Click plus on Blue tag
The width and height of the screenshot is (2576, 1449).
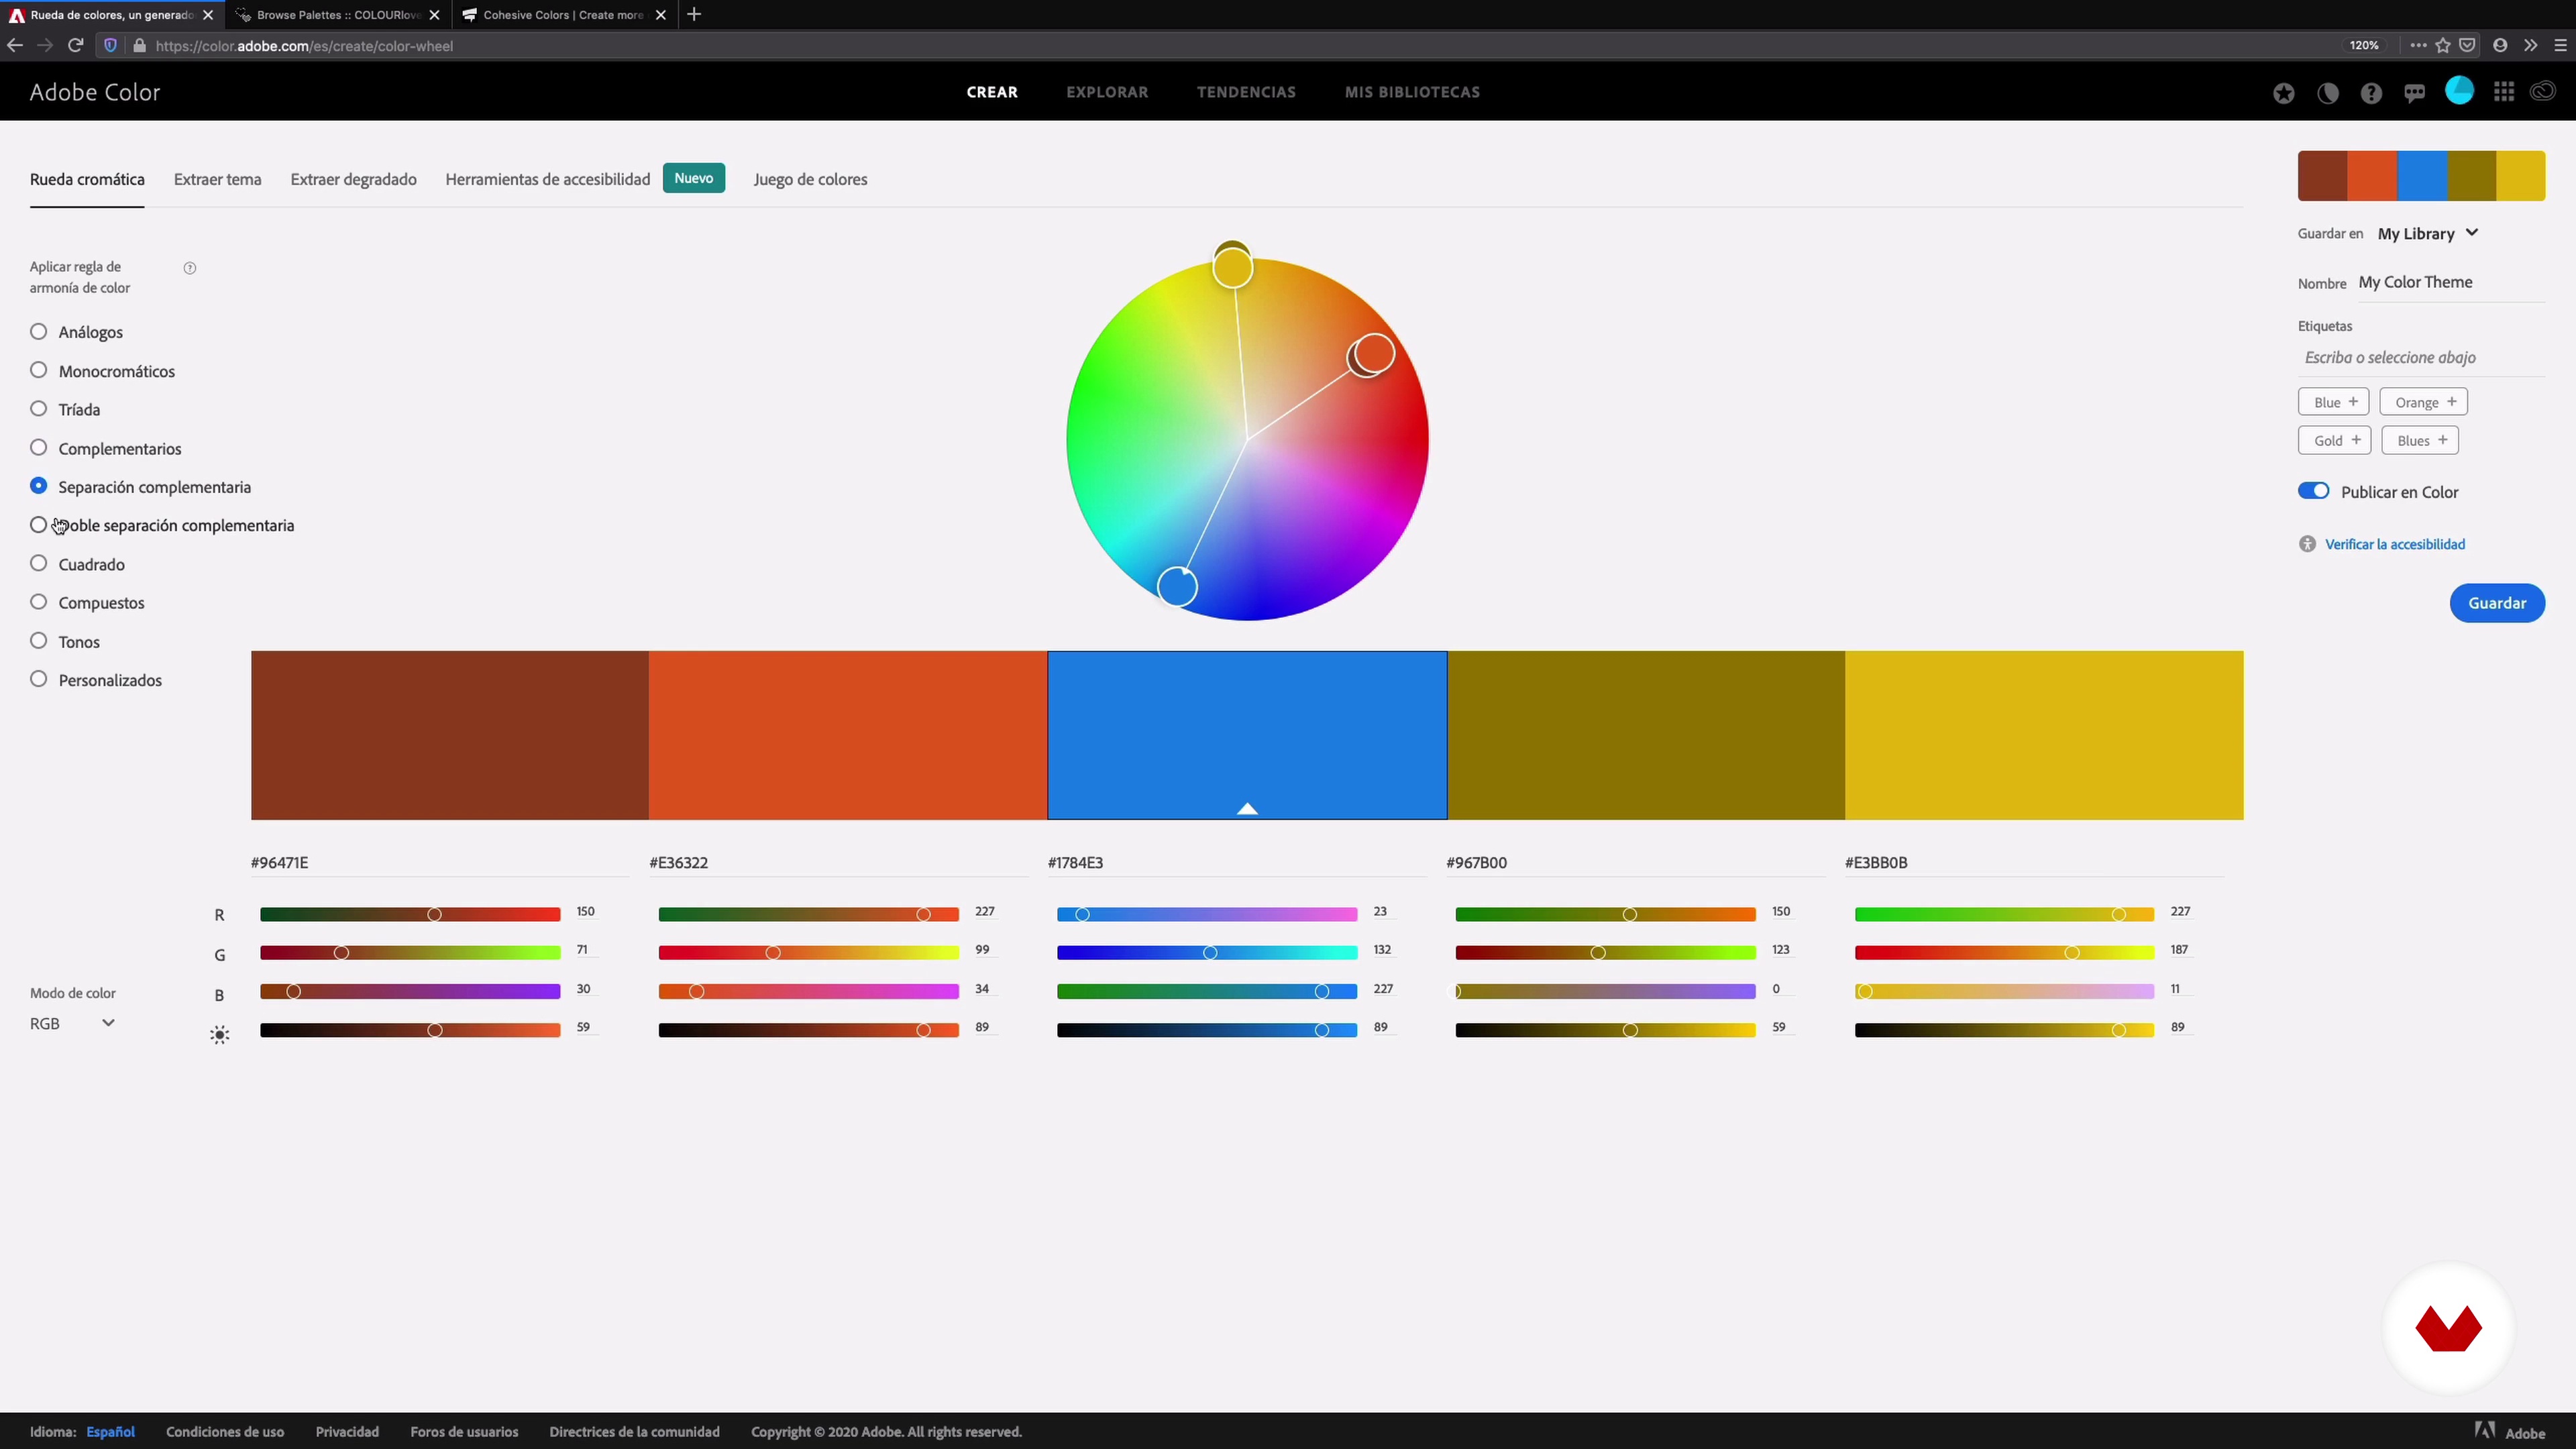coord(2353,401)
